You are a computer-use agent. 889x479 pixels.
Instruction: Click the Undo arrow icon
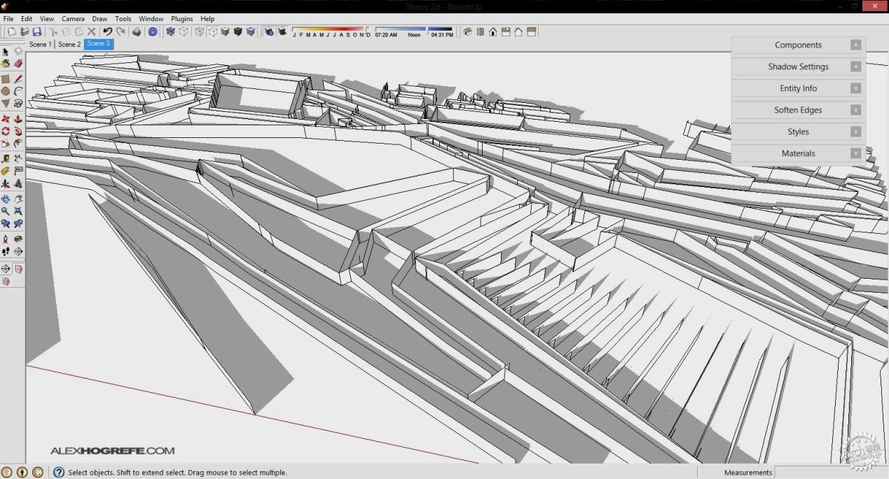[107, 32]
